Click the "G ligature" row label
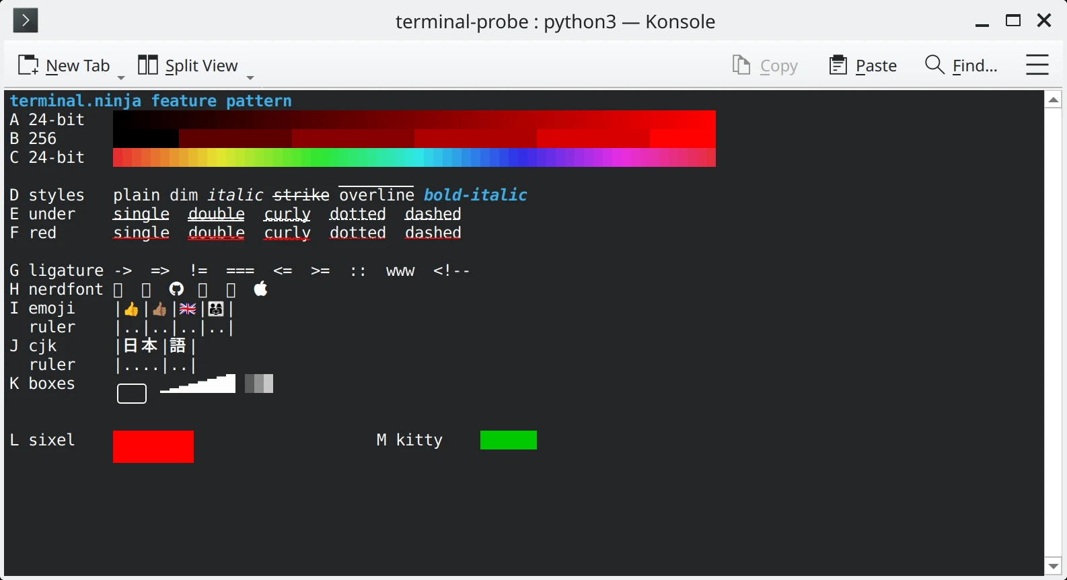 (x=57, y=270)
